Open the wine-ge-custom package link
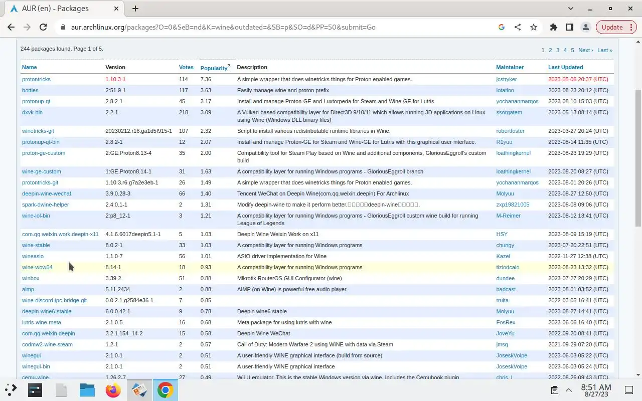 41,171
